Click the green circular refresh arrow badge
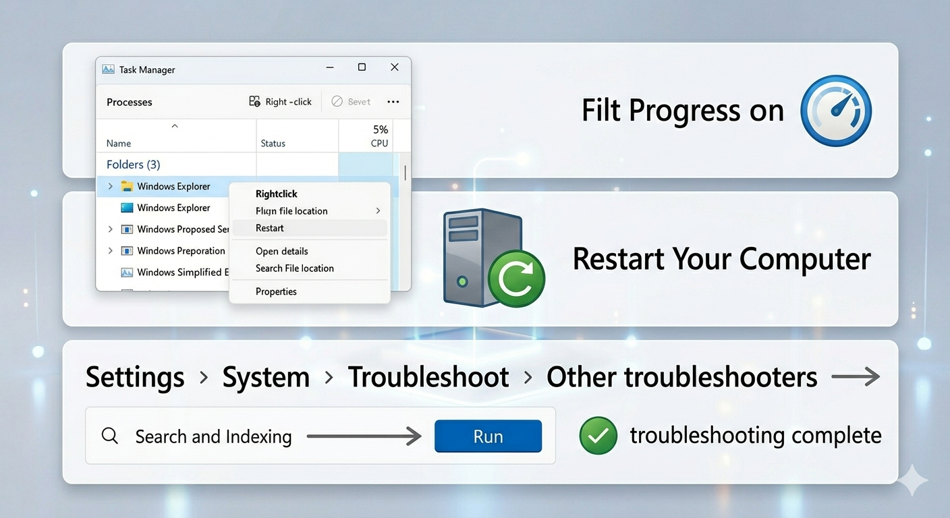Viewport: 950px width, 518px height. pyautogui.click(x=517, y=279)
